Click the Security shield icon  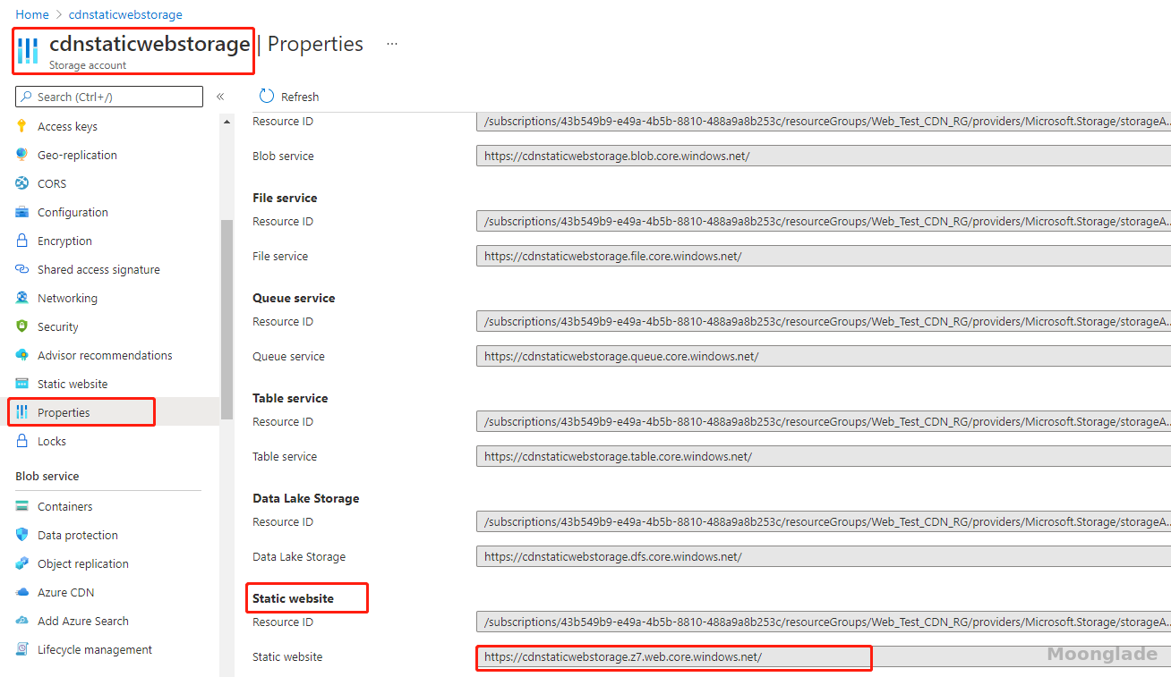tap(22, 326)
